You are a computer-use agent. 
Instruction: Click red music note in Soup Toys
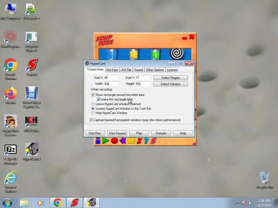pos(139,141)
